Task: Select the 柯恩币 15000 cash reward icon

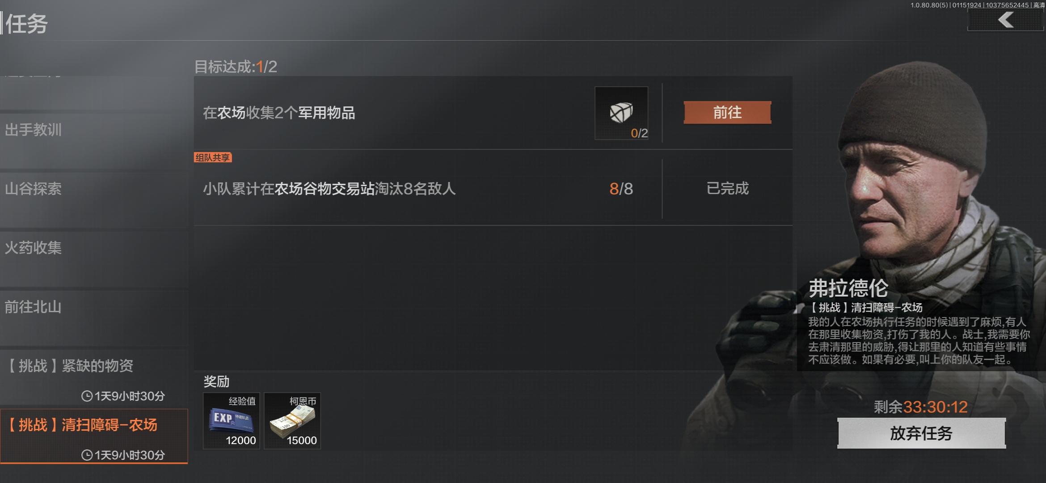Action: (292, 421)
